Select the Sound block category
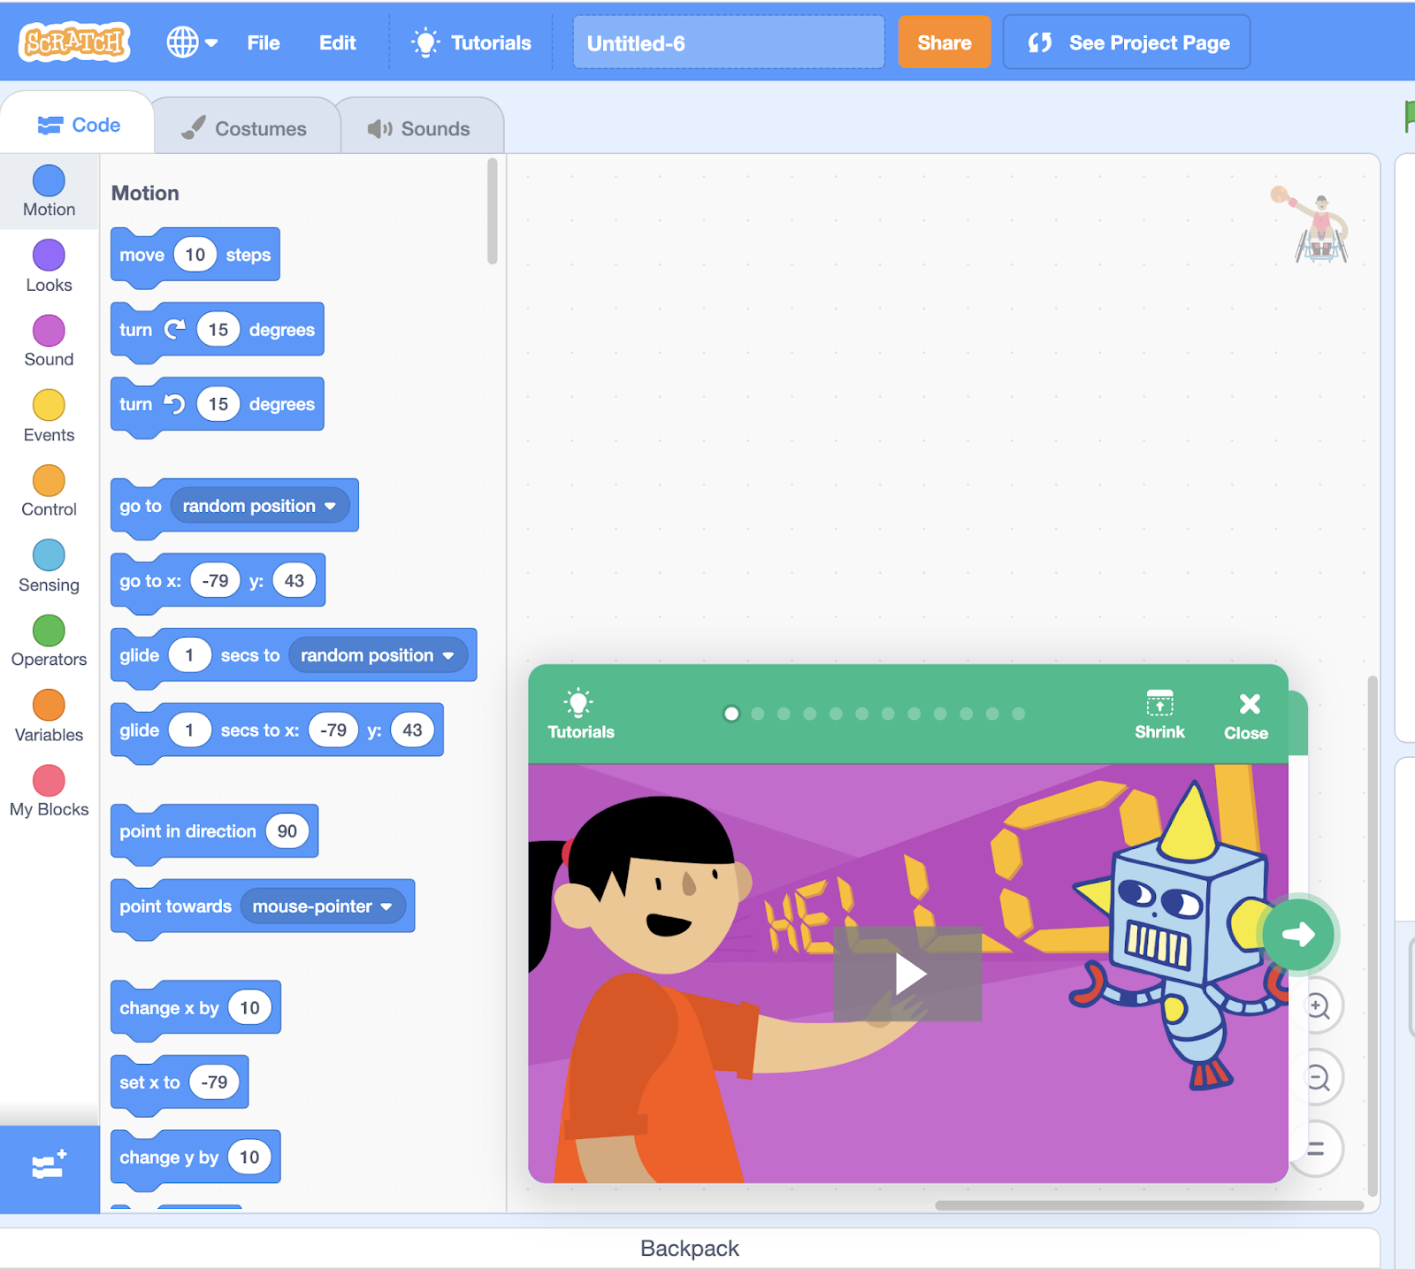1415x1269 pixels. pyautogui.click(x=49, y=340)
